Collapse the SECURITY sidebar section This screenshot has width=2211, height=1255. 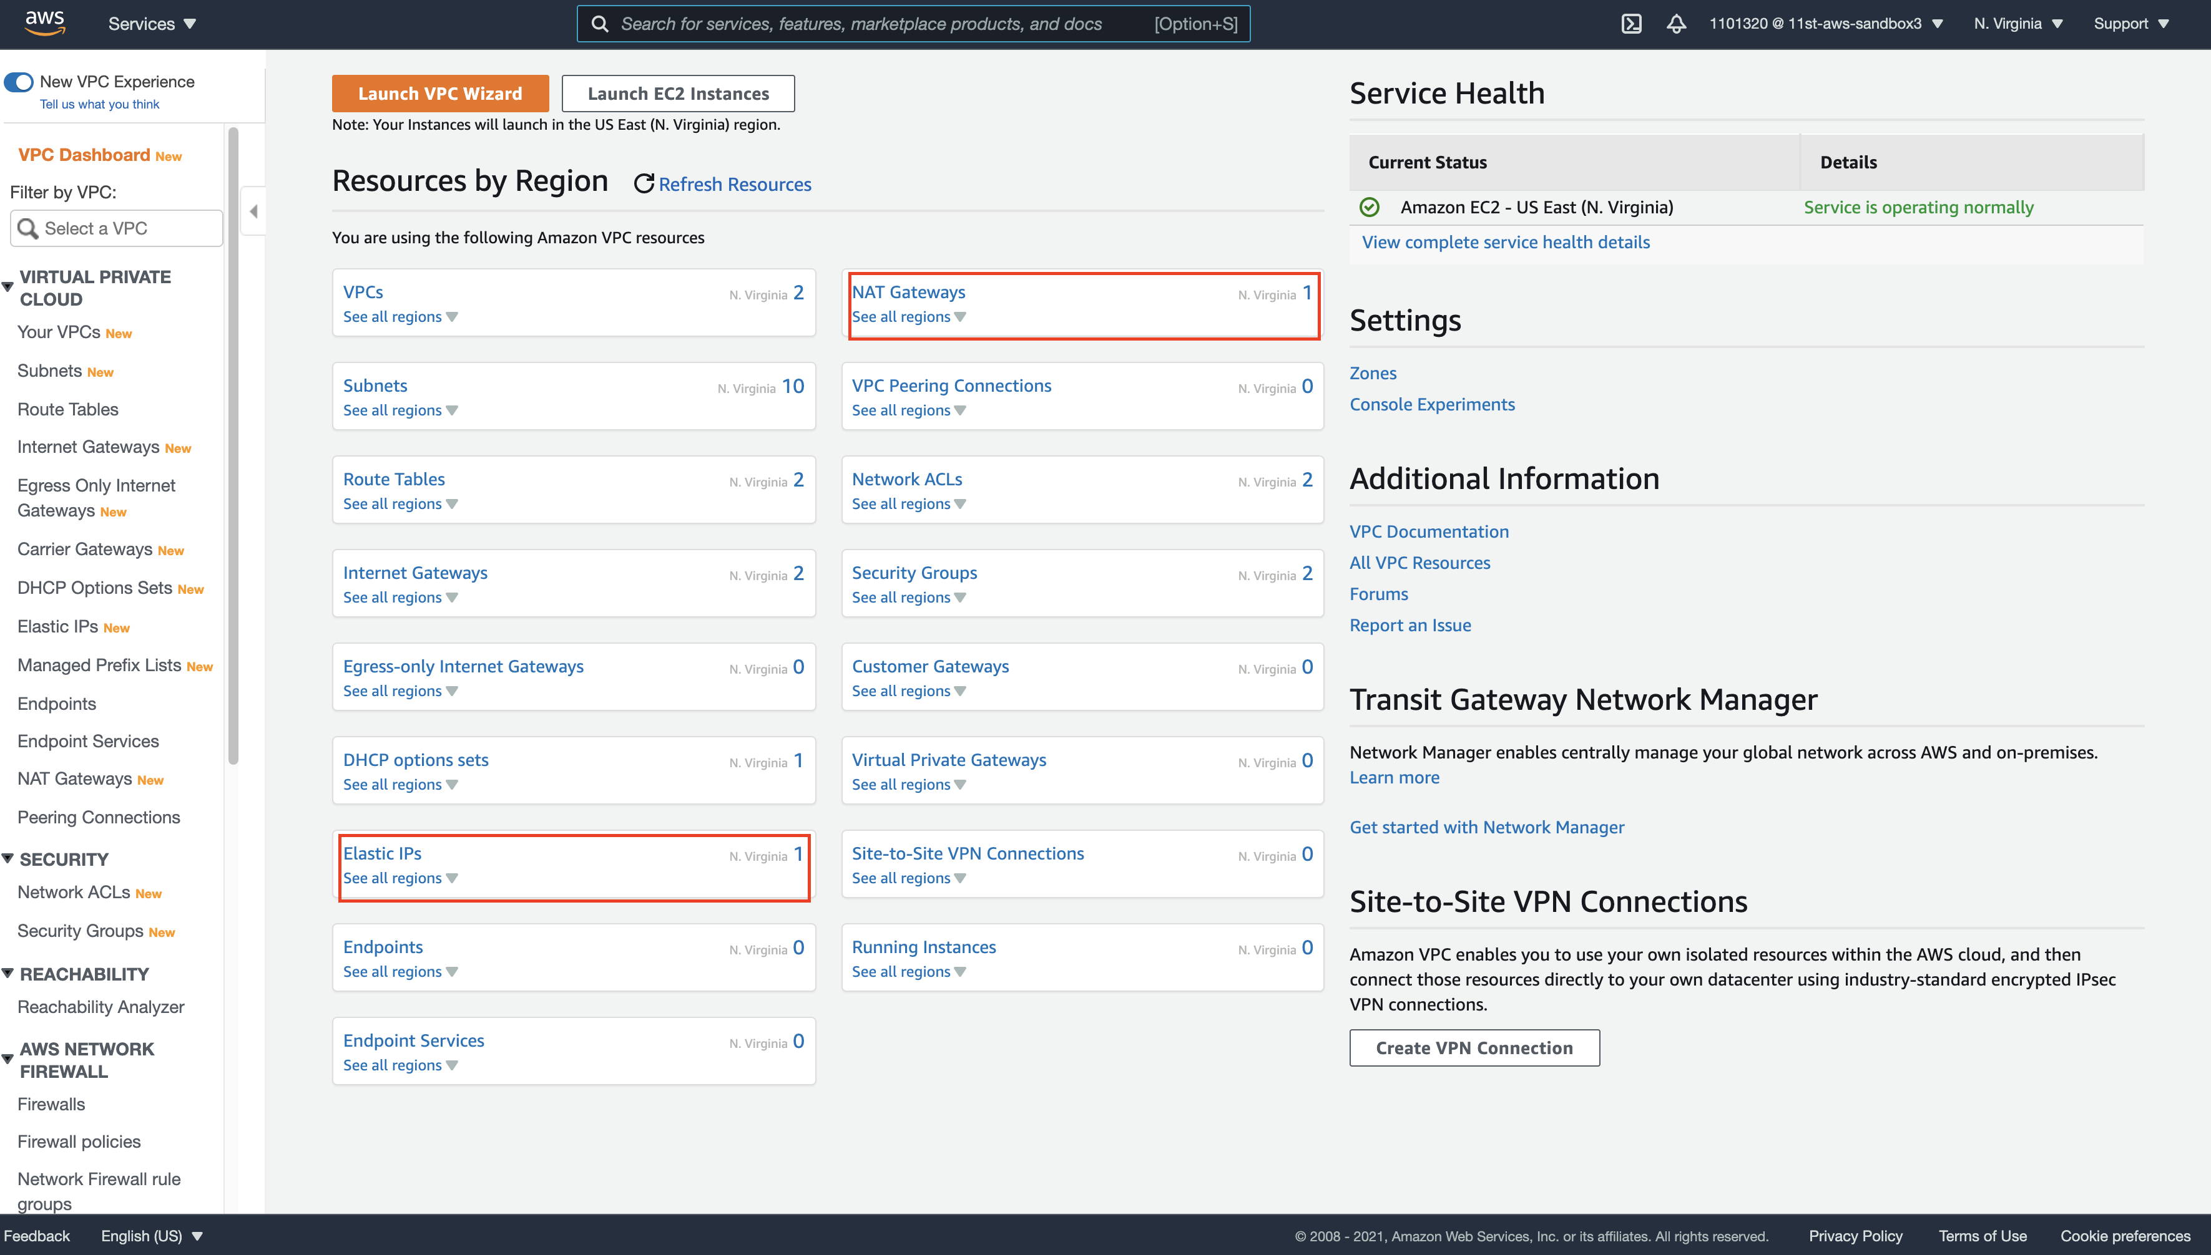click(7, 858)
